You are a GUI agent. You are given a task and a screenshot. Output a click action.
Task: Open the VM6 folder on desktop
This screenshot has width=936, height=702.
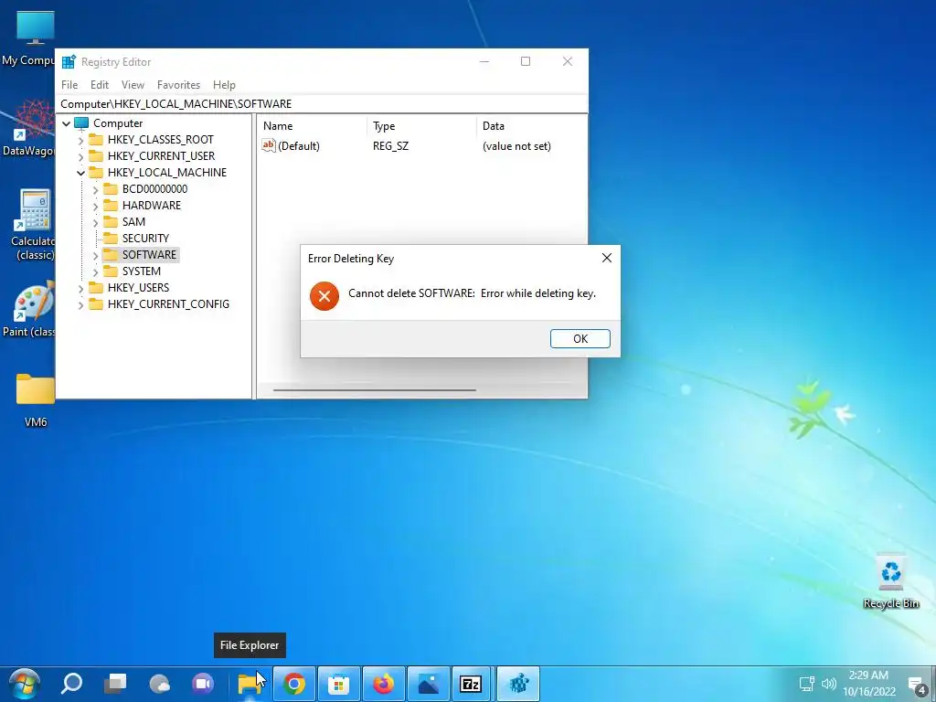(x=36, y=400)
